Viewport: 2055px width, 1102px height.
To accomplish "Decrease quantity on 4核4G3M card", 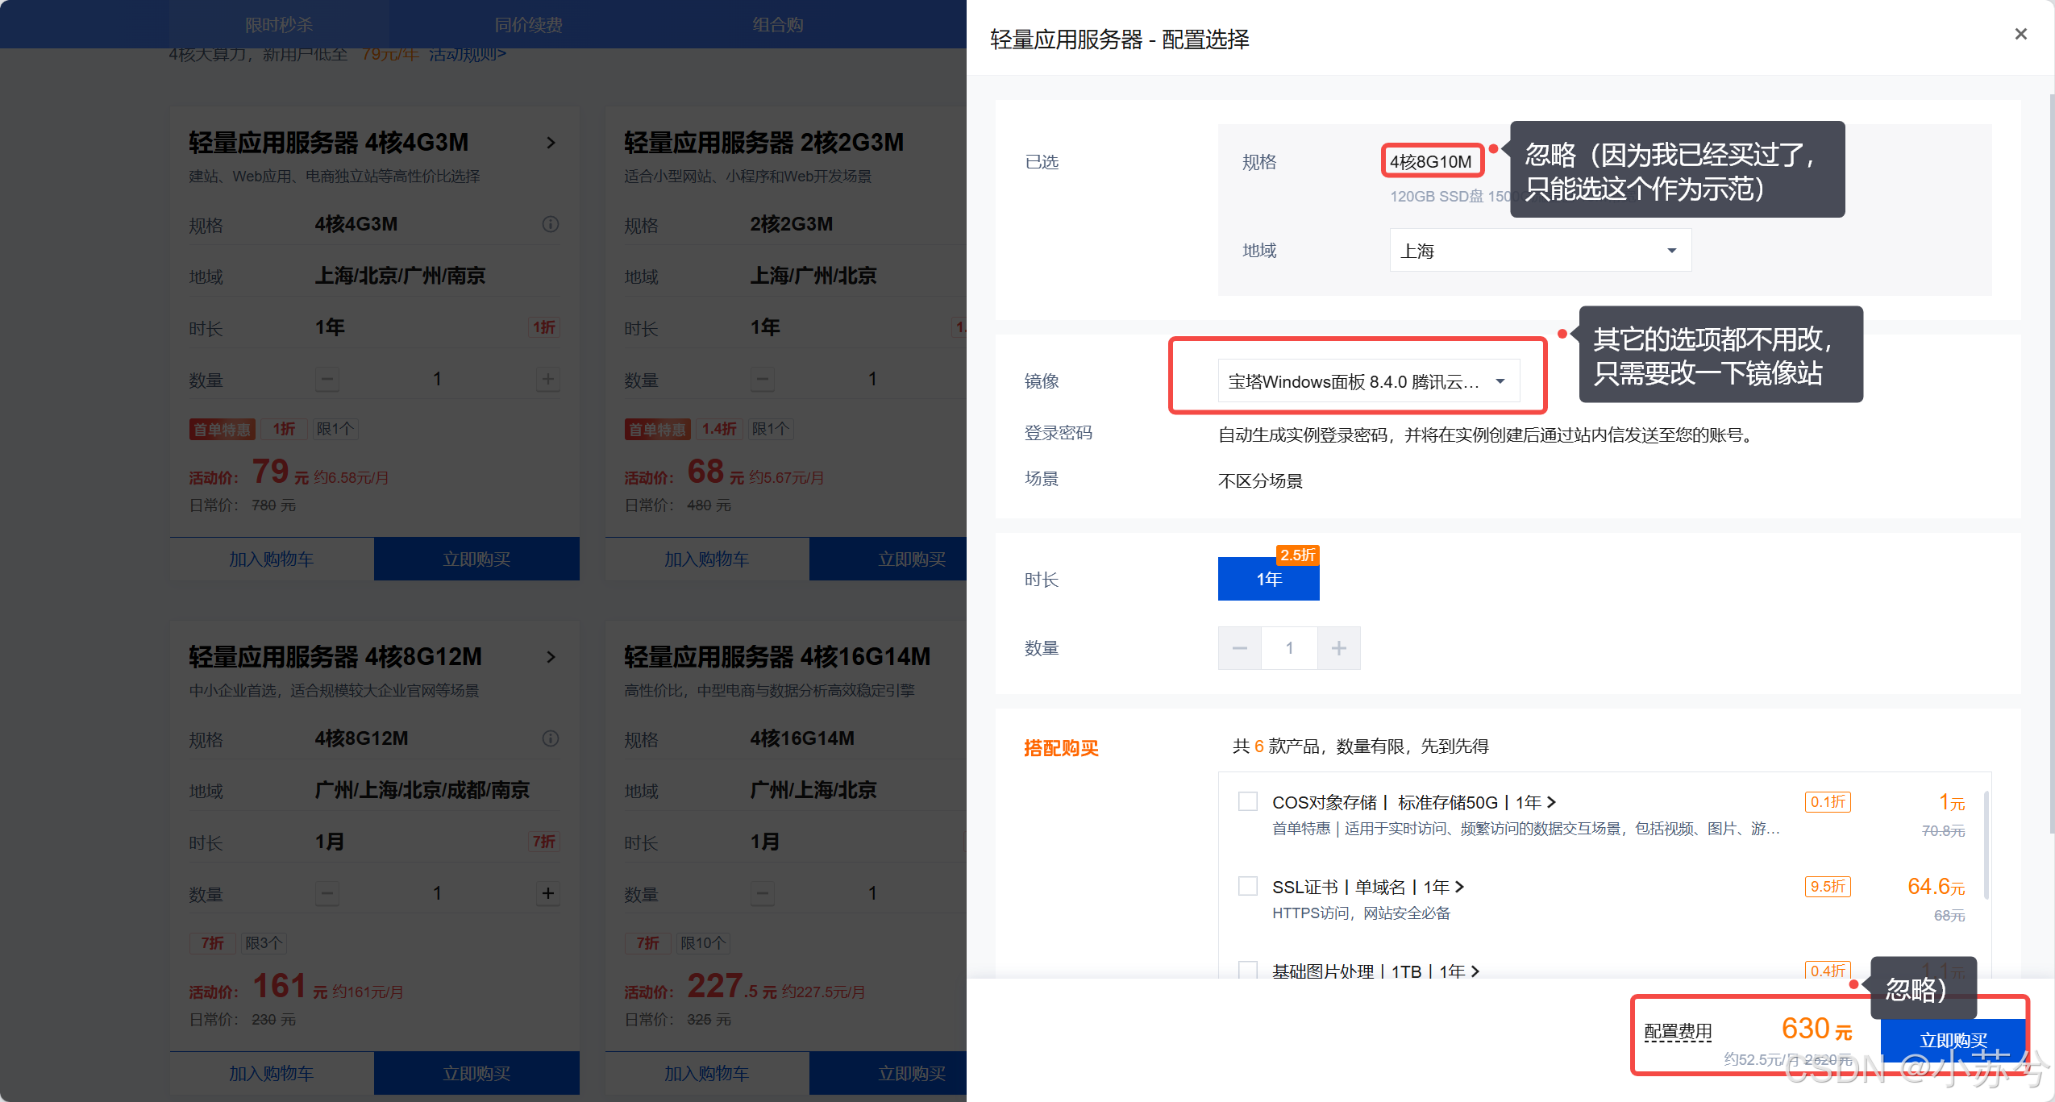I will (x=327, y=379).
